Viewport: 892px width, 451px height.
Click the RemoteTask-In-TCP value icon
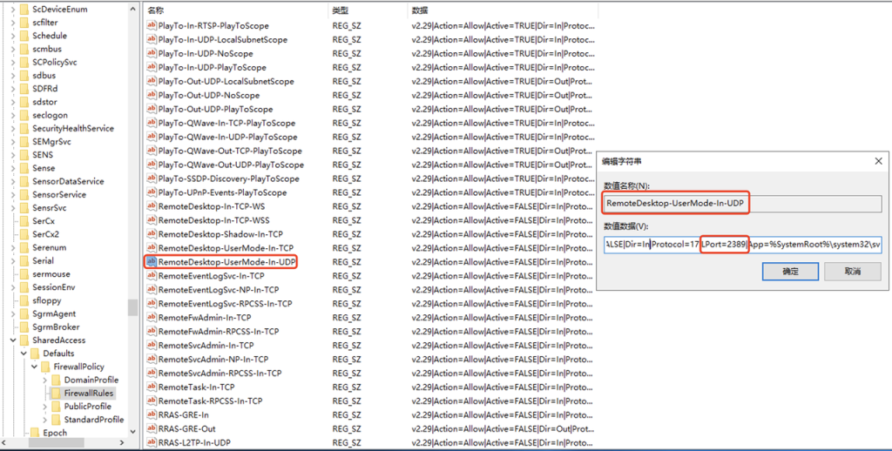[152, 387]
